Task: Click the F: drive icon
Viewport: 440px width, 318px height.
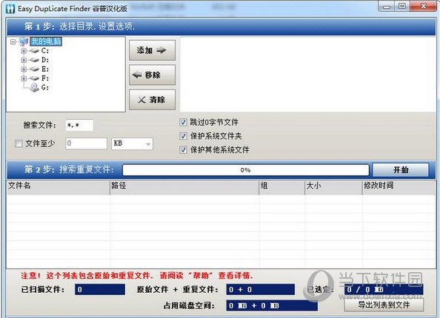Action: coord(34,78)
